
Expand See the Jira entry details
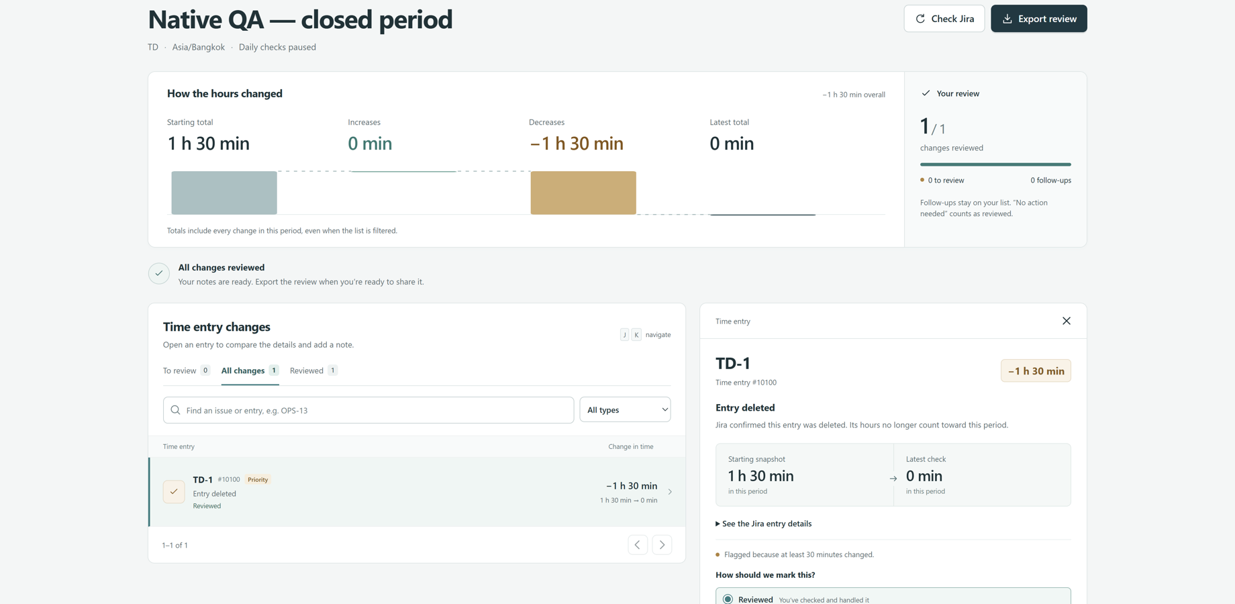click(x=764, y=523)
